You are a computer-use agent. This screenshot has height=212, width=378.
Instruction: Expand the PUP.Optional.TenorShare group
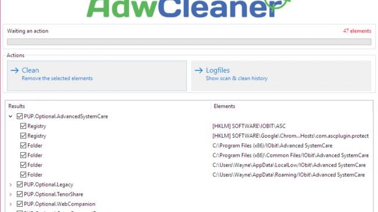coord(10,194)
